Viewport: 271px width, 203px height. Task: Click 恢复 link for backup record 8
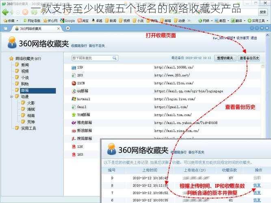(x=257, y=186)
